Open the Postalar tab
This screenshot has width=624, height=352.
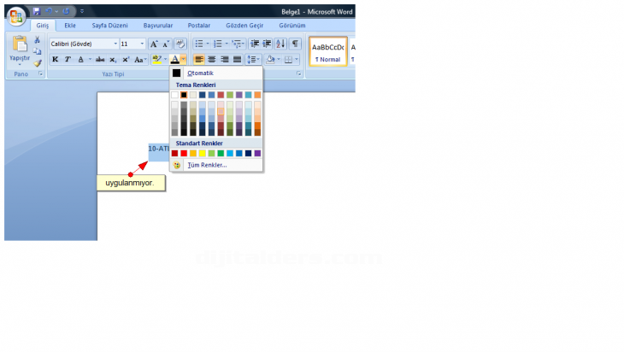click(199, 26)
